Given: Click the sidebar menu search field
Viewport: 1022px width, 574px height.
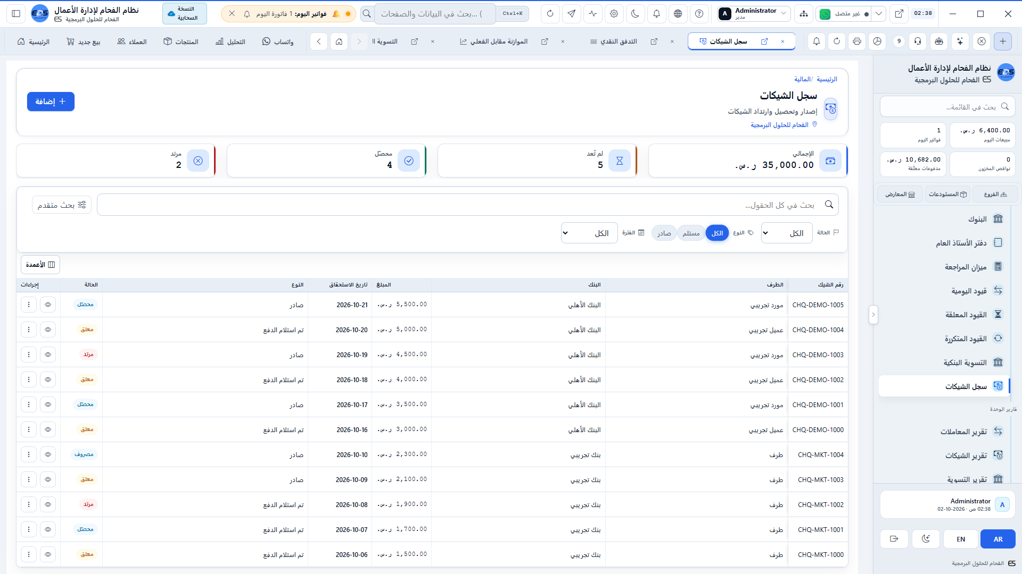Looking at the screenshot, I should click(947, 107).
